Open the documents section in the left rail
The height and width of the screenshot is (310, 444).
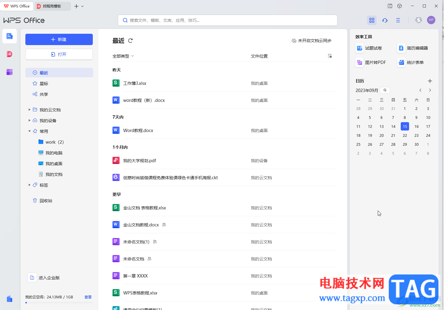[10, 36]
